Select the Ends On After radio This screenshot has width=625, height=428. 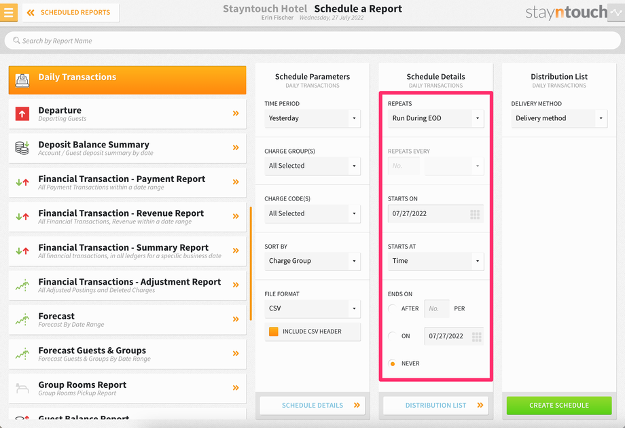click(393, 308)
